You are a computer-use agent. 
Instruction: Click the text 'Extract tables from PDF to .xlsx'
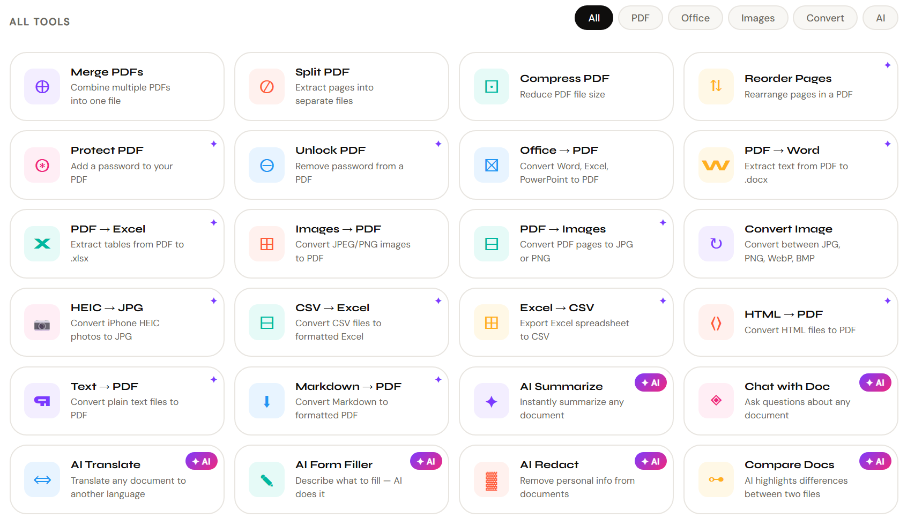[x=127, y=251]
